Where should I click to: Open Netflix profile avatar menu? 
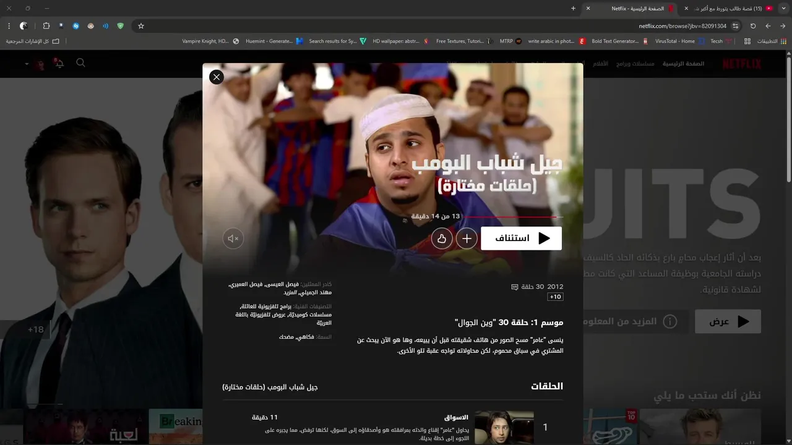click(x=40, y=64)
